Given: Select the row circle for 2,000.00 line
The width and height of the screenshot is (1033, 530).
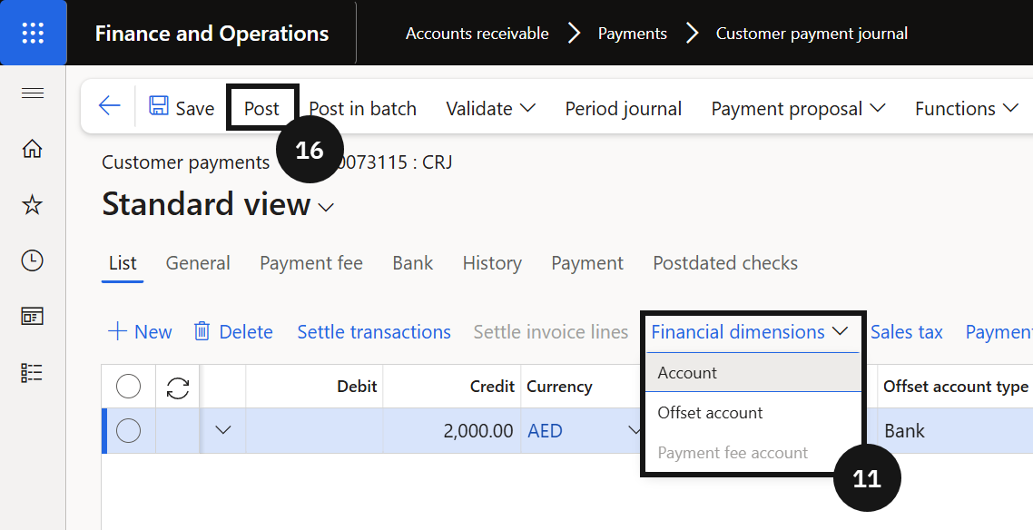Looking at the screenshot, I should click(x=129, y=430).
